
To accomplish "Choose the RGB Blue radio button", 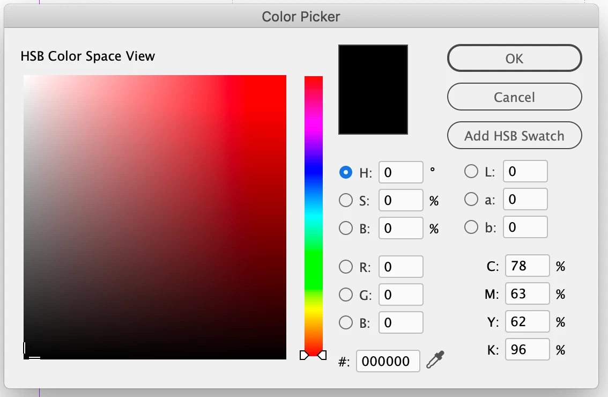I will point(345,322).
